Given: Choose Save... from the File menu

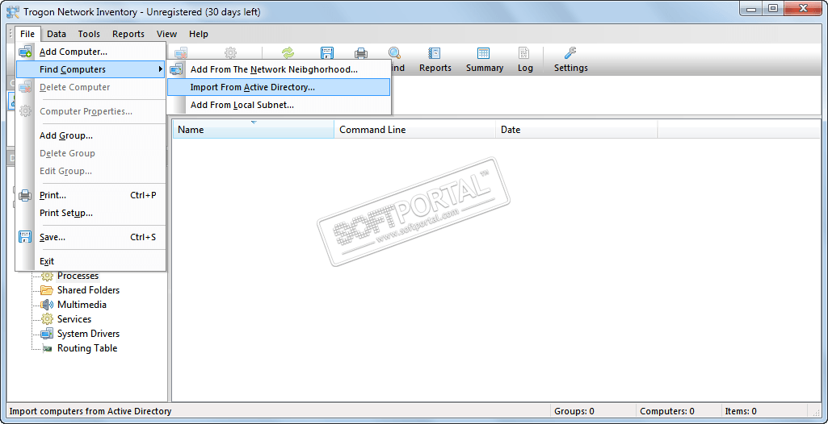Looking at the screenshot, I should (x=90, y=237).
